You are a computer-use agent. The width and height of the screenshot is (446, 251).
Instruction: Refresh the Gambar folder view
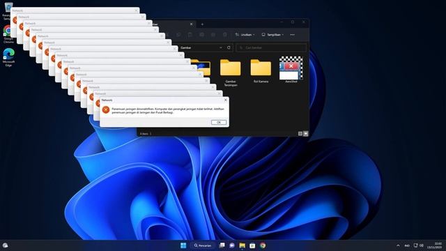coord(229,47)
